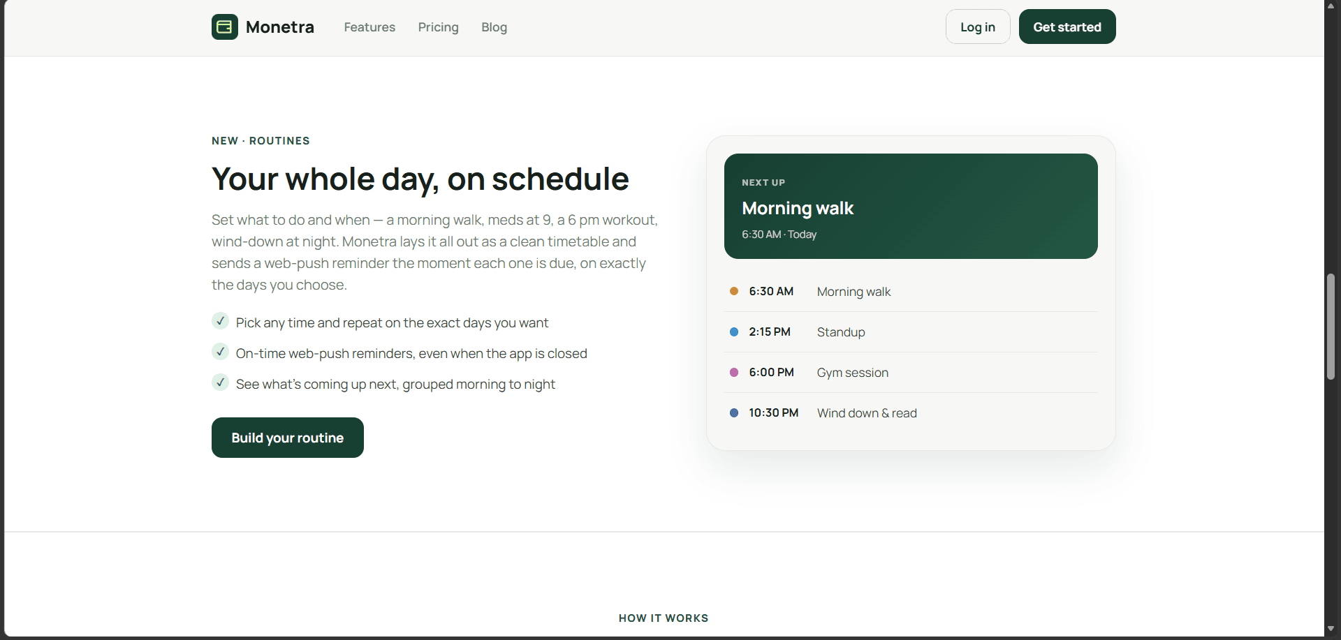The image size is (1341, 640).
Task: Click the dark blue dot for Wind down & read
Action: tap(734, 412)
